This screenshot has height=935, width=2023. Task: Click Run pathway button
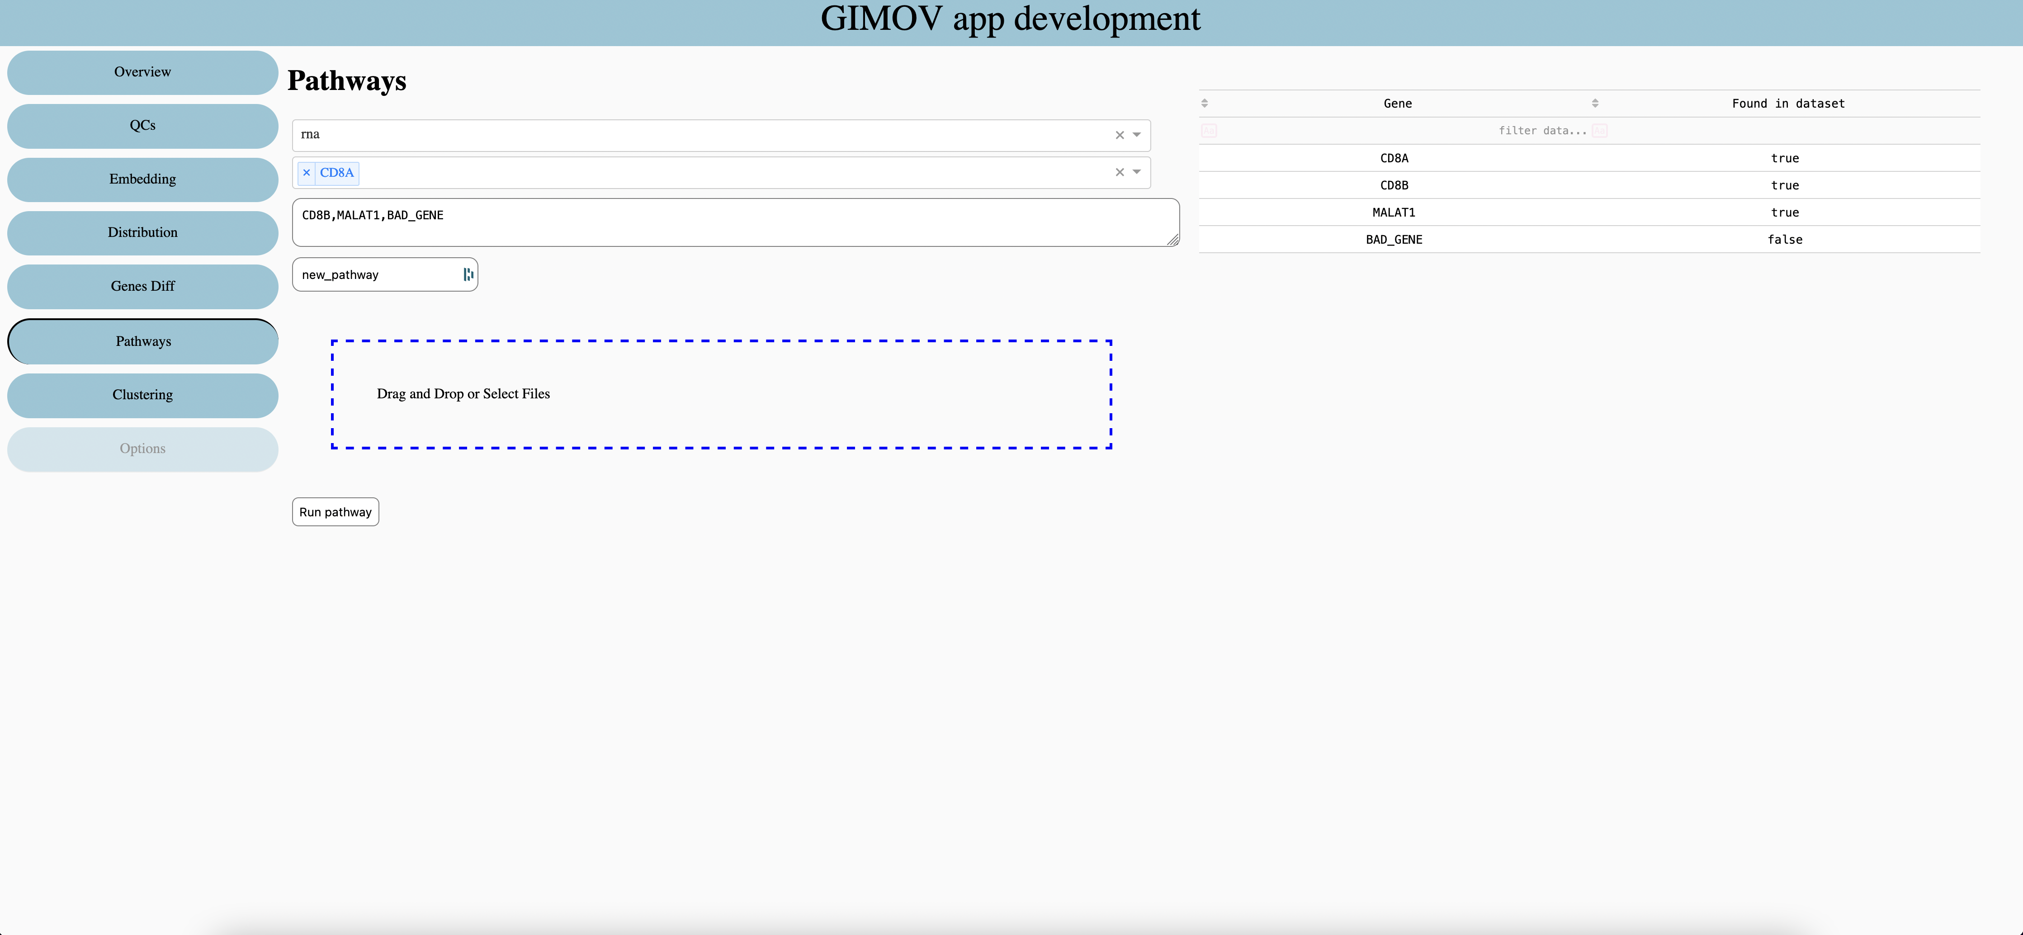337,511
